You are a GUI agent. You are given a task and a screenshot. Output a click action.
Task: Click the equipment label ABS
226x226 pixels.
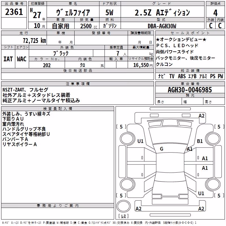182,76
